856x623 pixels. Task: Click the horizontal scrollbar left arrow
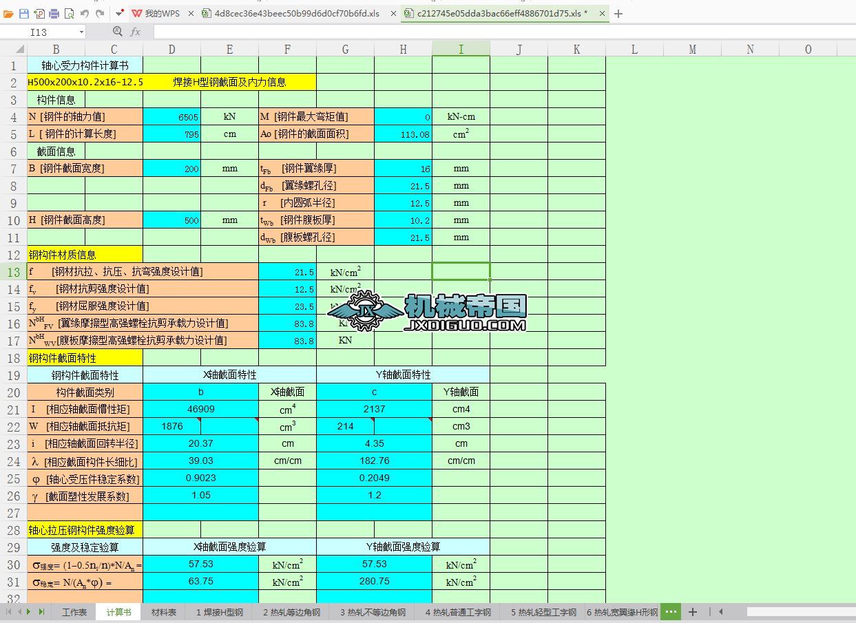click(720, 611)
